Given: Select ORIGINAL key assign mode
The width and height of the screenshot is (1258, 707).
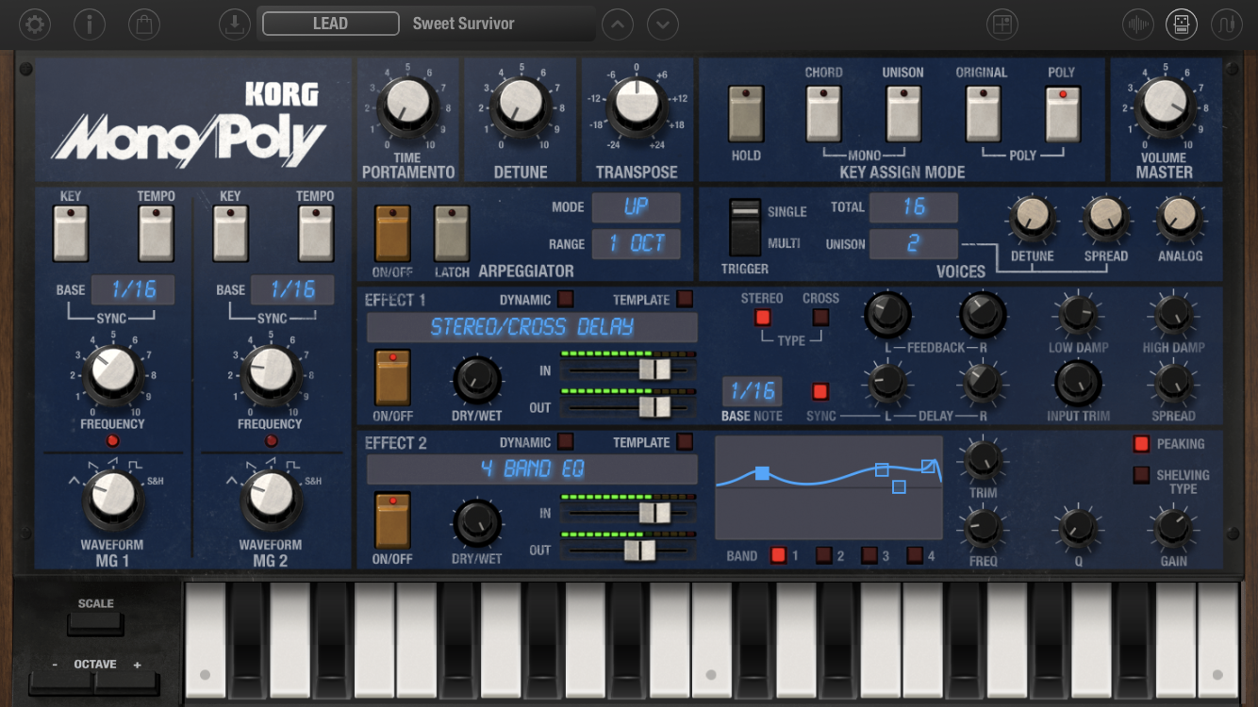Looking at the screenshot, I should (x=983, y=115).
